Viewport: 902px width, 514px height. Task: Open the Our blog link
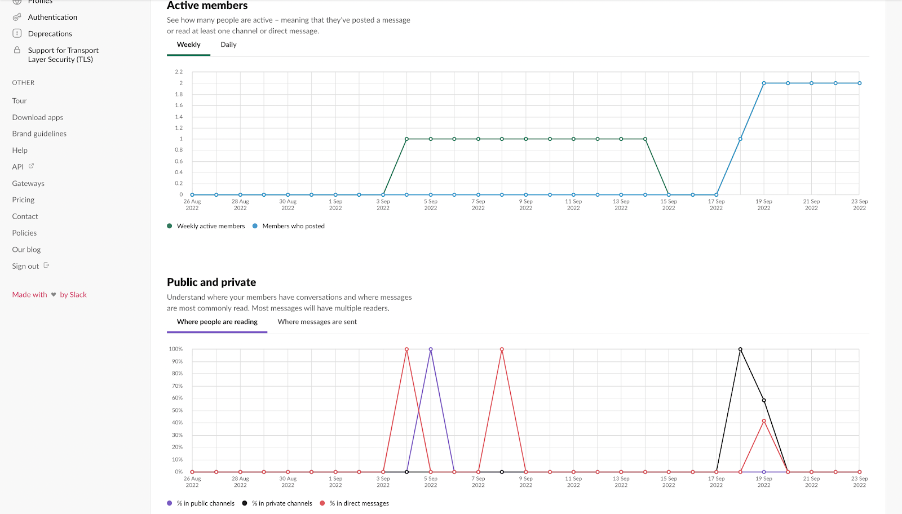click(x=26, y=250)
